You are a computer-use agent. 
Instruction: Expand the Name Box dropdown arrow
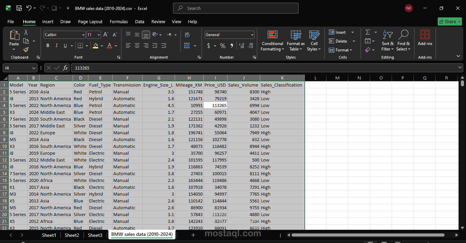coord(33,68)
